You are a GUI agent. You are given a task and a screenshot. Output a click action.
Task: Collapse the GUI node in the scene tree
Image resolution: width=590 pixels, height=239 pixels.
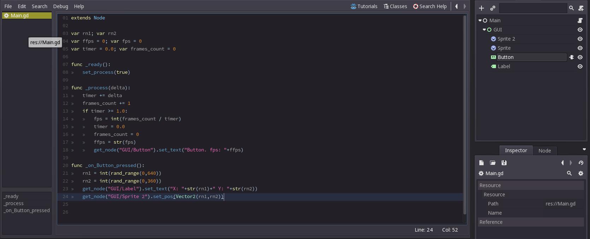pos(484,30)
